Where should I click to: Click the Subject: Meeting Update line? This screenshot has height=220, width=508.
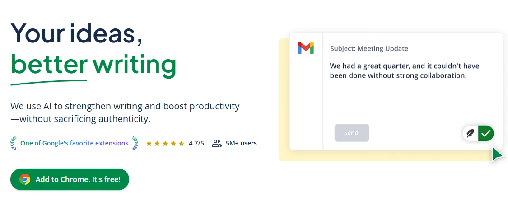tap(369, 49)
